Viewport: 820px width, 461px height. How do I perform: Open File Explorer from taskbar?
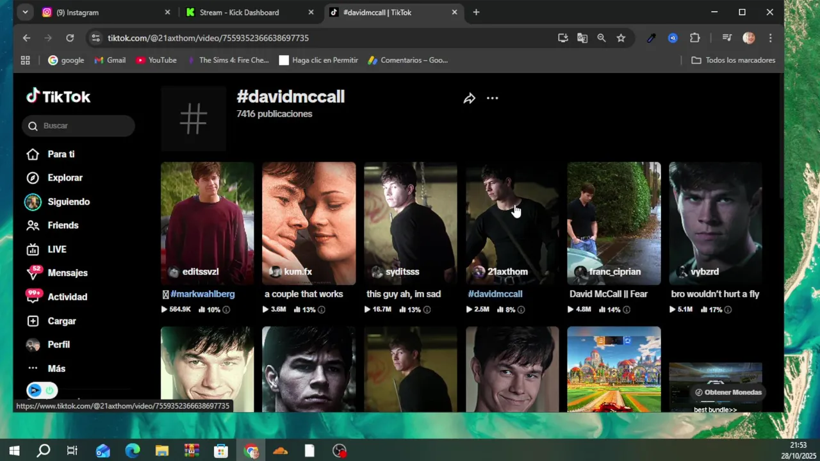(161, 451)
